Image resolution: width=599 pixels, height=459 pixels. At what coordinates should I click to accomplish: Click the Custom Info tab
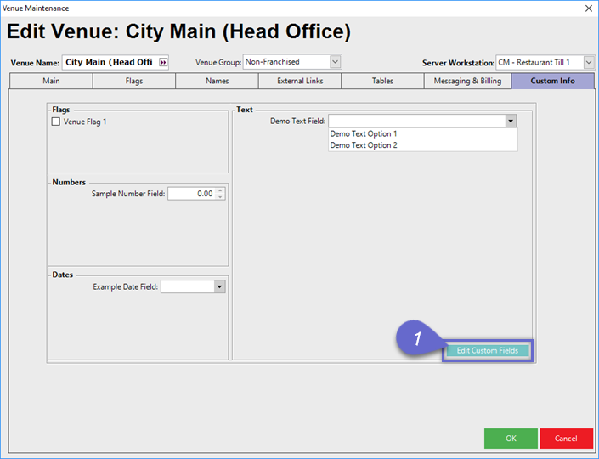(552, 82)
